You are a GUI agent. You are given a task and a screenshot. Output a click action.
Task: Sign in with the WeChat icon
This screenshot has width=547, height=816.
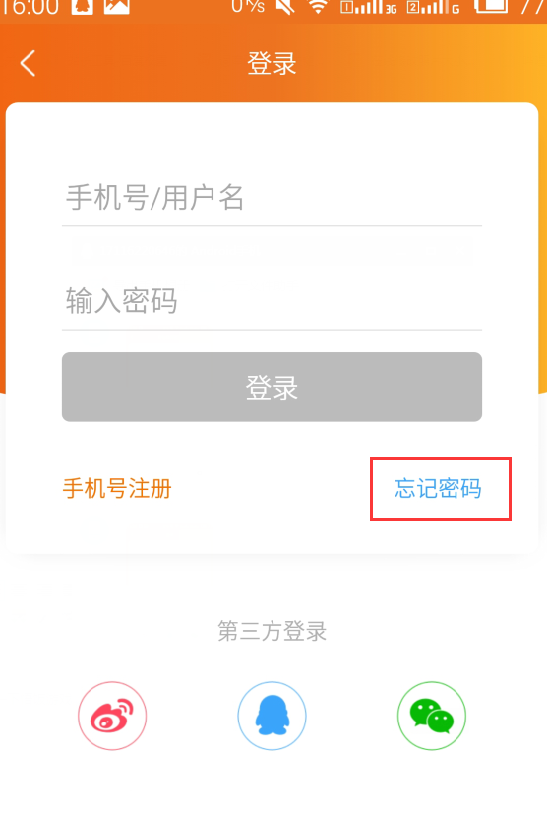tap(432, 716)
